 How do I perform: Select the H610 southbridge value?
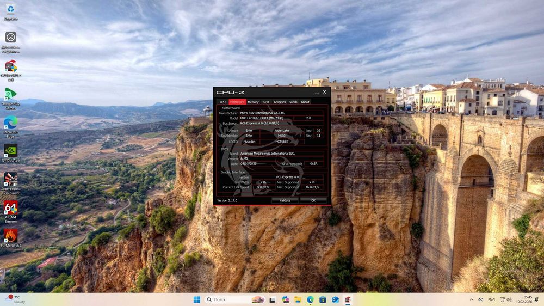coord(281,136)
